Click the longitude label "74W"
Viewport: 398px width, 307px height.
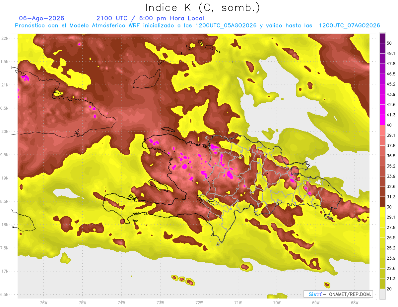121,302
